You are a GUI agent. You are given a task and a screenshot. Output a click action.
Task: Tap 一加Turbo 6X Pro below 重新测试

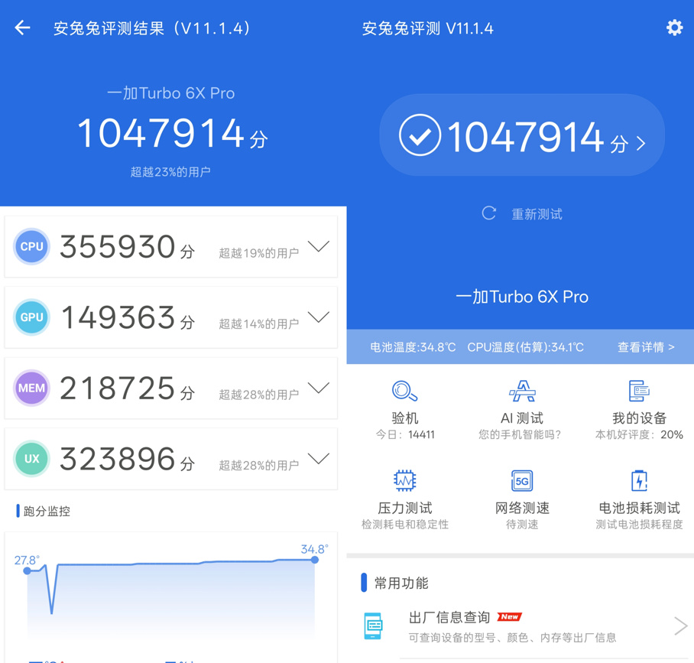point(522,297)
